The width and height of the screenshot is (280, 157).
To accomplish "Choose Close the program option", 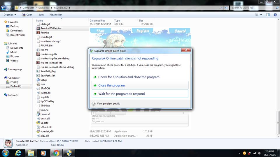I will (x=140, y=85).
